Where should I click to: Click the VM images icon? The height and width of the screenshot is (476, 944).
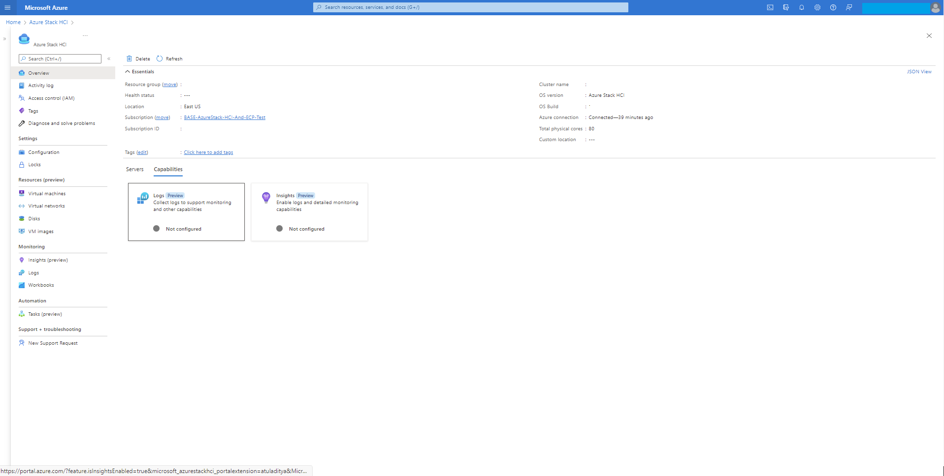click(22, 231)
